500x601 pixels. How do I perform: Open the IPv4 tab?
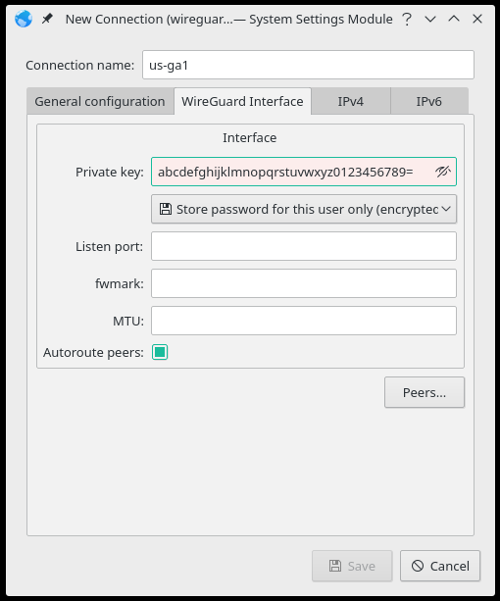(x=351, y=102)
